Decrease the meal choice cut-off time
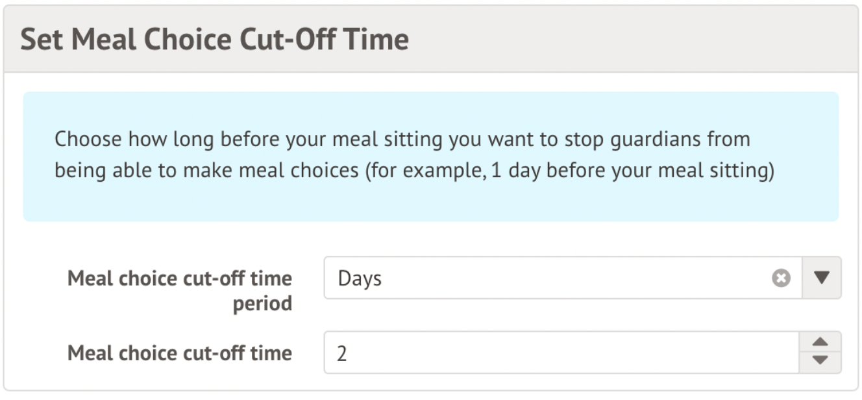Viewport: 862px width, 400px height. coord(821,360)
